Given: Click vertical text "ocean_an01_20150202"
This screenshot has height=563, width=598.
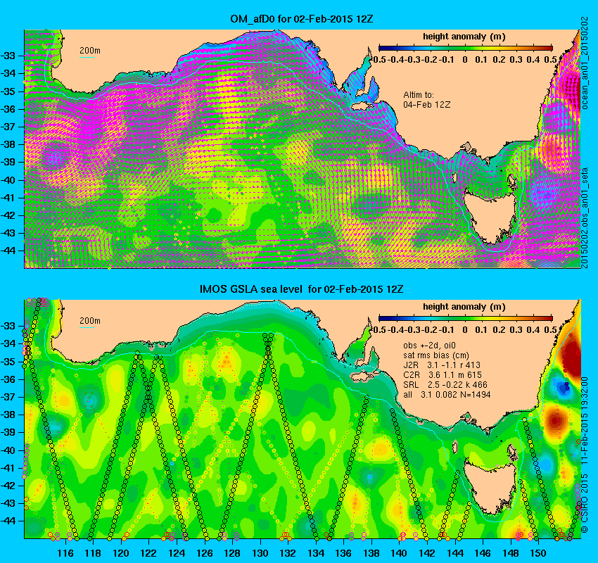Looking at the screenshot, I should click(585, 63).
